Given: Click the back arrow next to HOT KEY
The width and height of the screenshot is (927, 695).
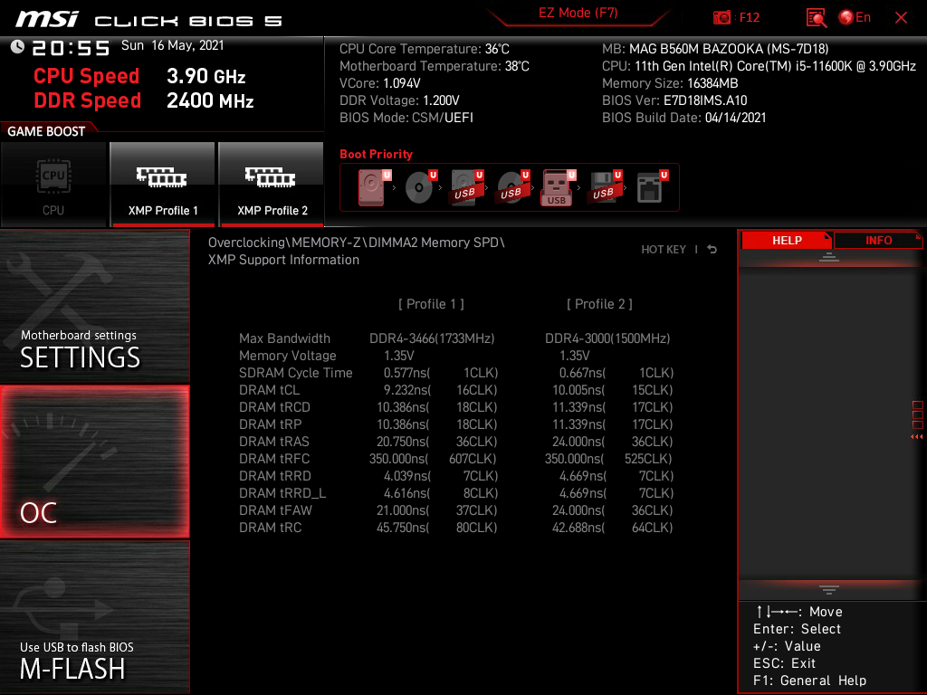Looking at the screenshot, I should pos(712,250).
